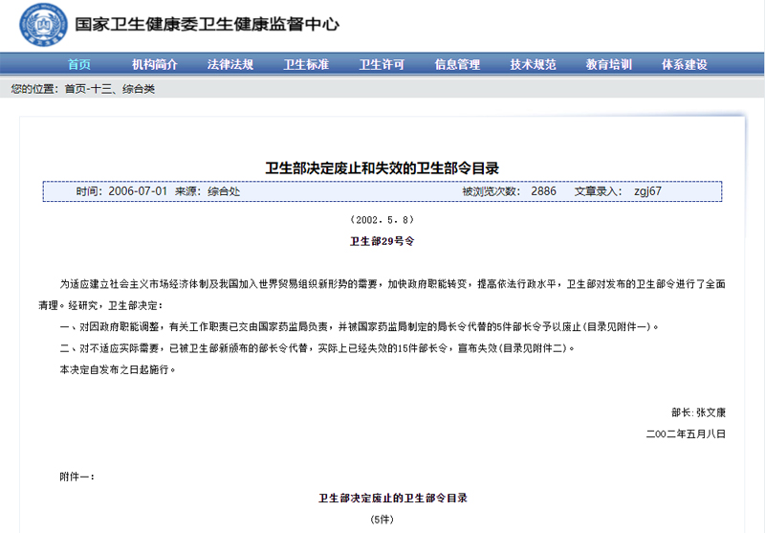Click the health supervision center logo emblem
Screen dimensions: 765x533
pyautogui.click(x=34, y=25)
